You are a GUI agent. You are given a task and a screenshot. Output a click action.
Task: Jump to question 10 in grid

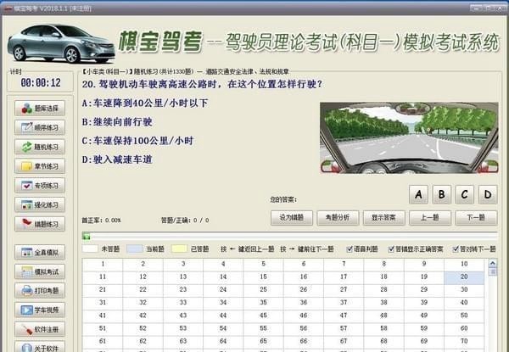coord(464,264)
